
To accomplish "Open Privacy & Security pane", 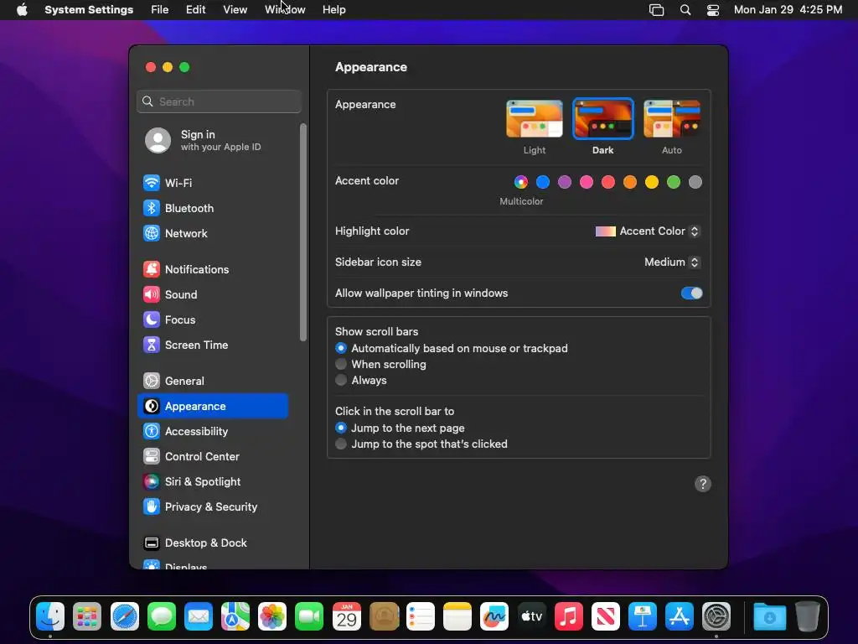I will click(x=212, y=507).
